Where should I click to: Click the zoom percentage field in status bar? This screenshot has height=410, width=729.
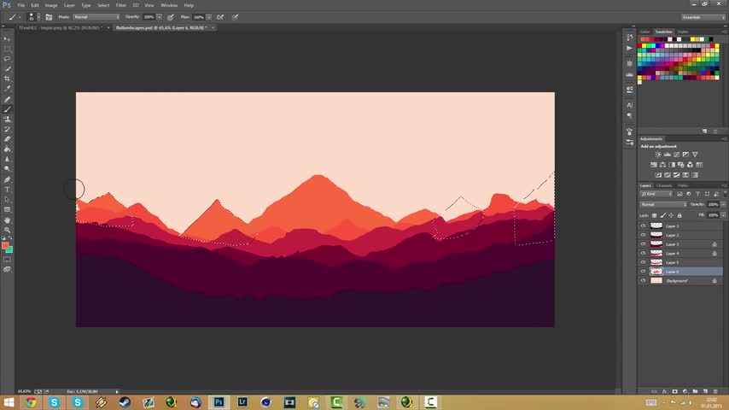point(24,392)
